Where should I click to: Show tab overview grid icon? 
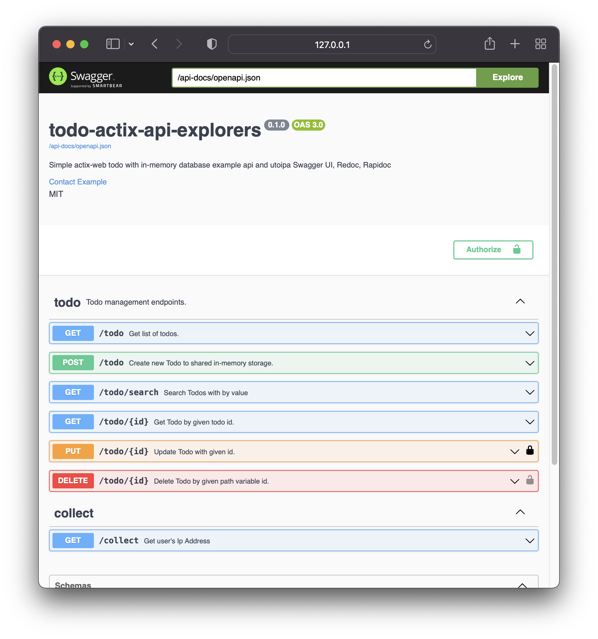540,44
